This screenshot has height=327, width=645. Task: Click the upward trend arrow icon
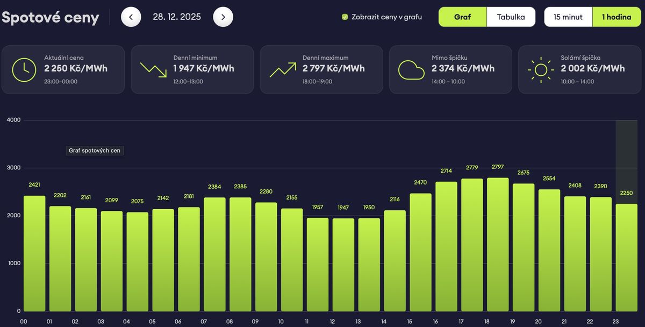point(283,70)
